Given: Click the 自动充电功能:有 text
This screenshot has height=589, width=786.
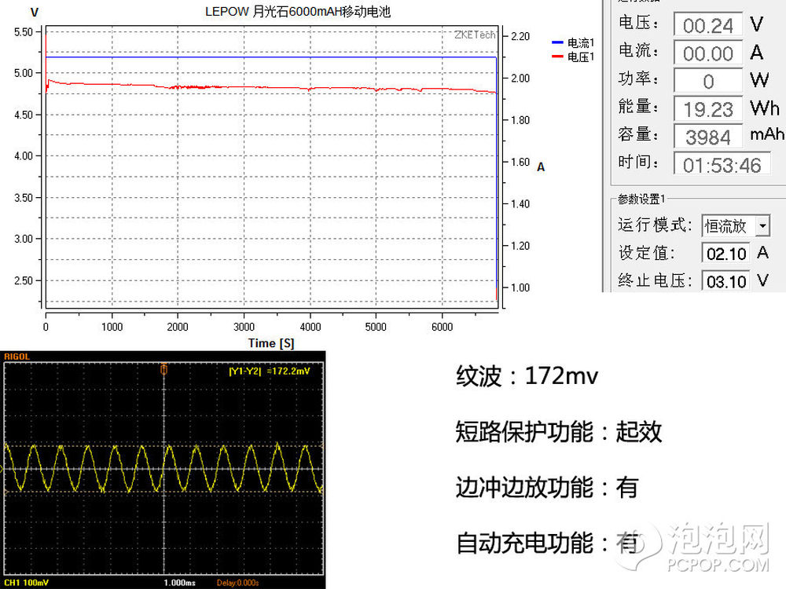Looking at the screenshot, I should coord(547,543).
